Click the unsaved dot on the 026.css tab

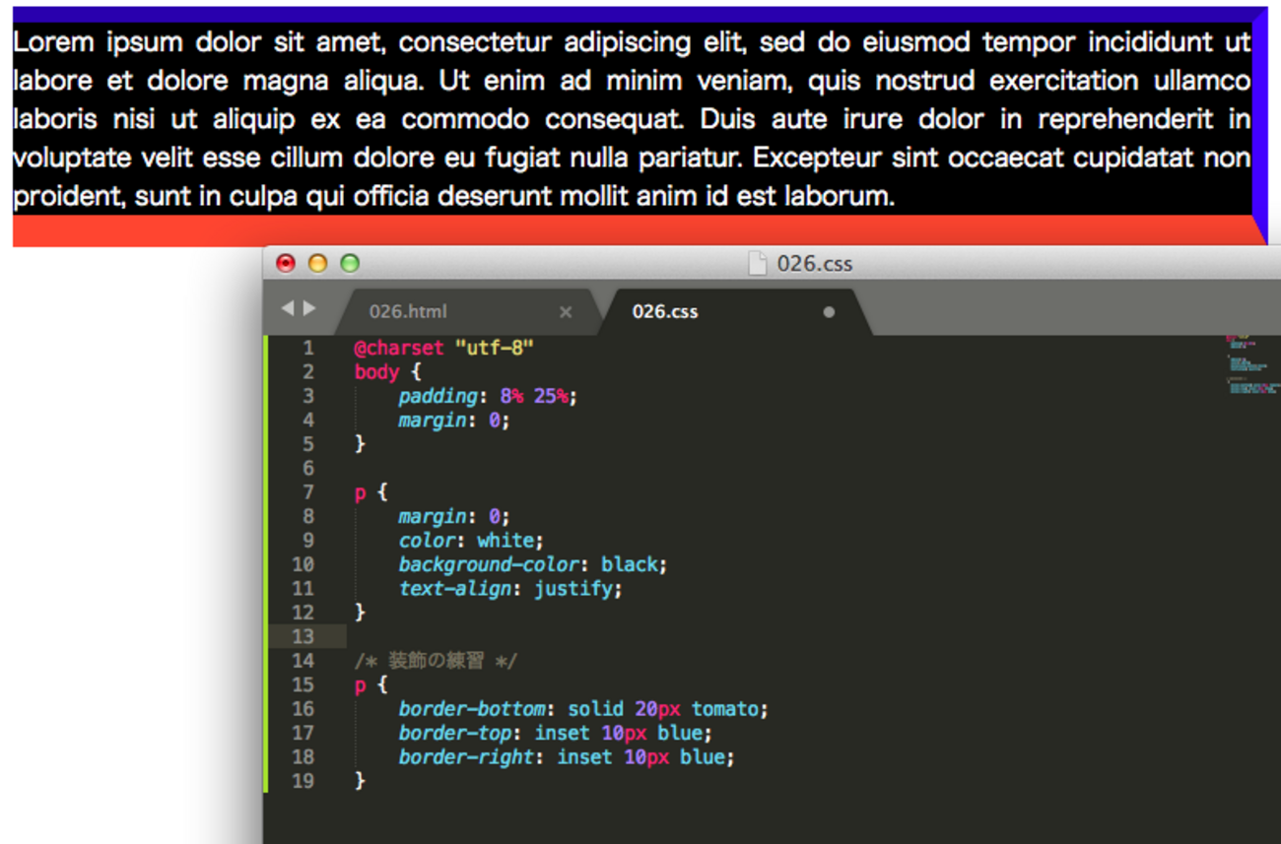click(x=829, y=312)
